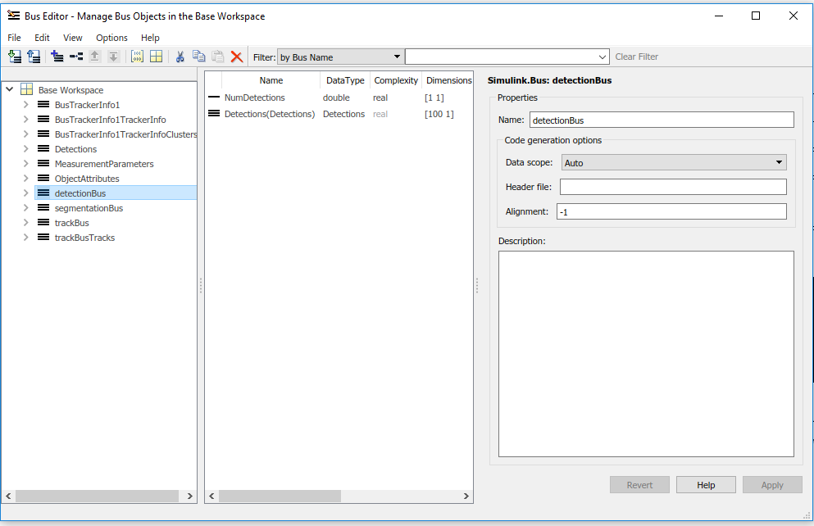Expand the ObjectAttributes node

point(25,178)
